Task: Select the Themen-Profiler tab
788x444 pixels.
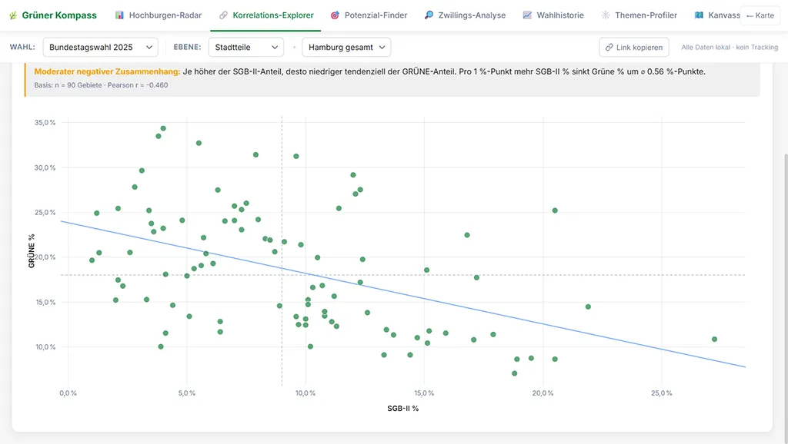Action: [x=639, y=15]
